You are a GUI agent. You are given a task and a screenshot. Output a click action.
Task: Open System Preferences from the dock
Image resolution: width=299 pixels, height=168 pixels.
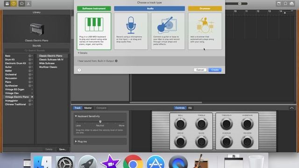65,162
